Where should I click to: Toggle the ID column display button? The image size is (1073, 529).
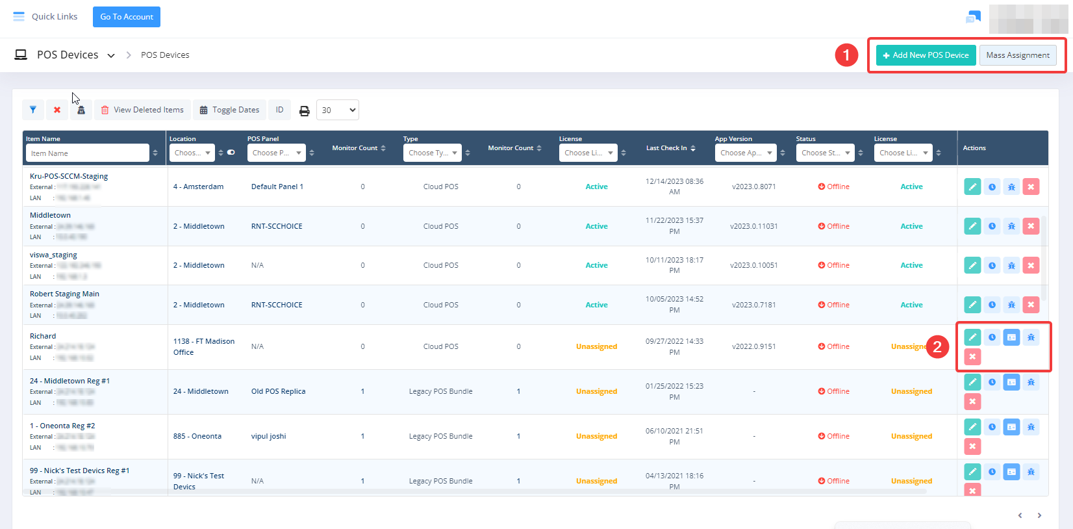(x=279, y=110)
